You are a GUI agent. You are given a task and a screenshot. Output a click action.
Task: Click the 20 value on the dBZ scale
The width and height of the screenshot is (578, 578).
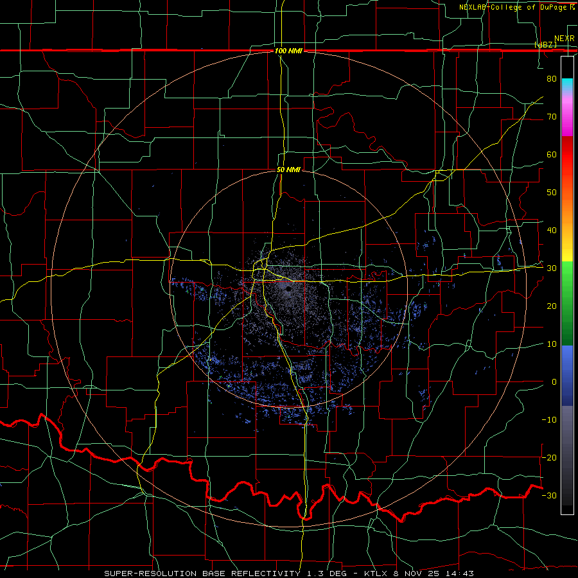[552, 306]
